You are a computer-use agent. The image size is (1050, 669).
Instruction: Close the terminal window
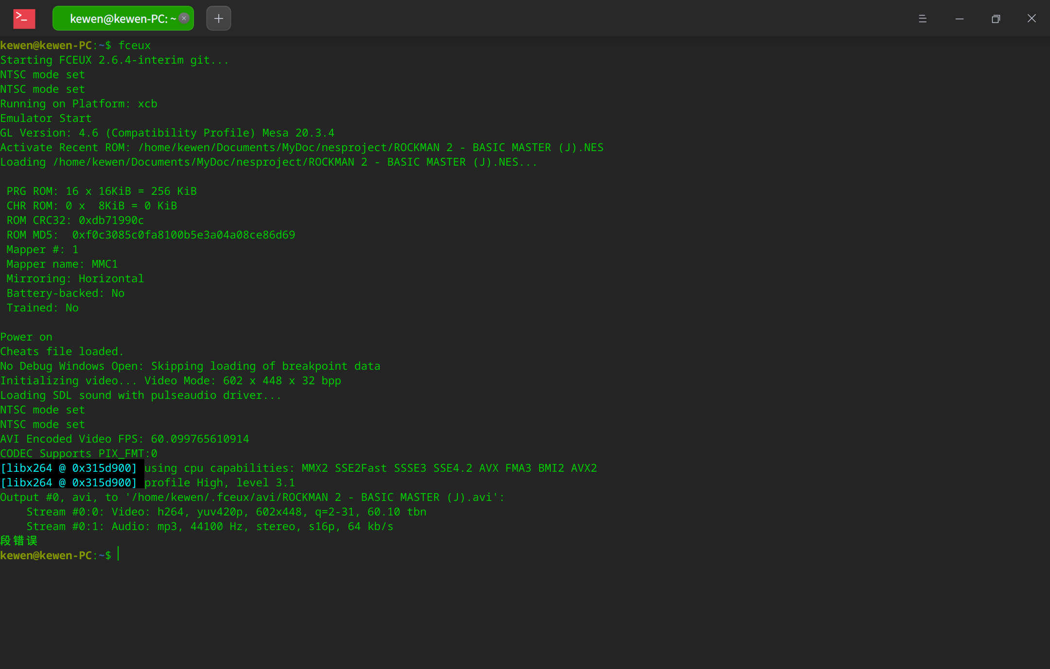tap(1032, 18)
